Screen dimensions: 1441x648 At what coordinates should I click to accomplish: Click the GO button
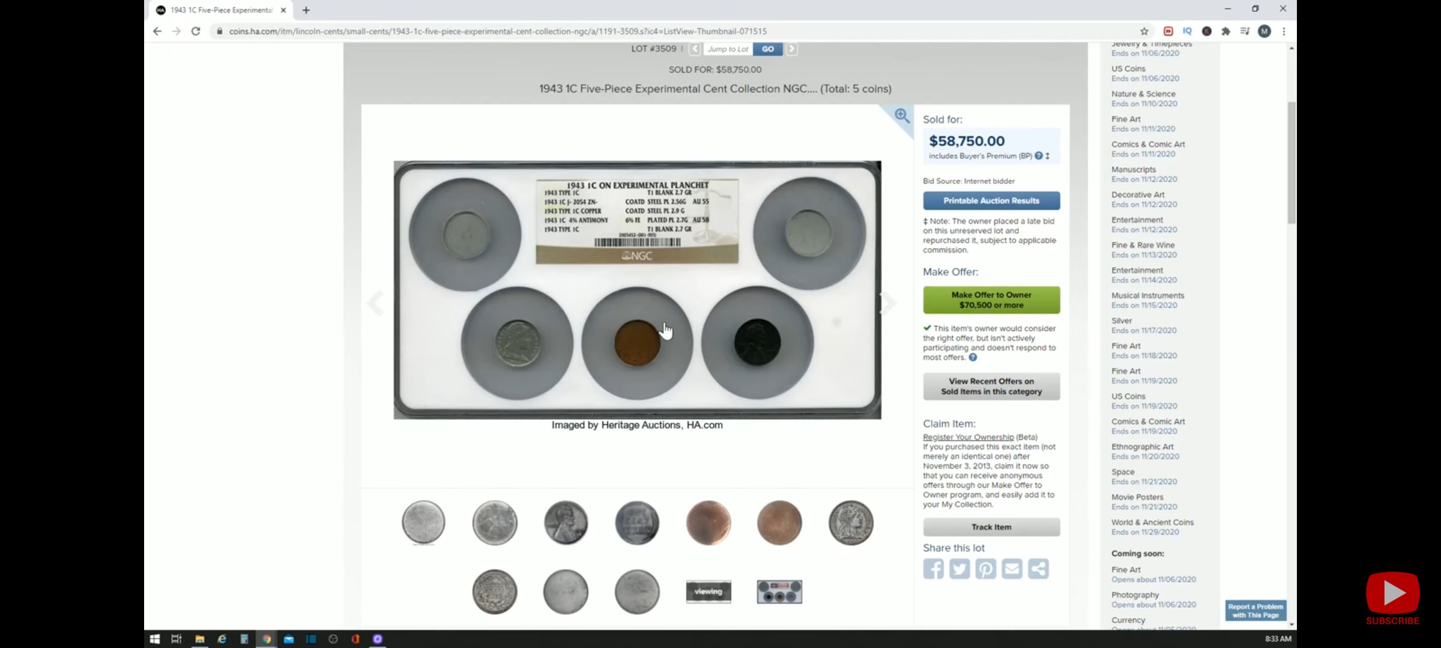point(768,49)
